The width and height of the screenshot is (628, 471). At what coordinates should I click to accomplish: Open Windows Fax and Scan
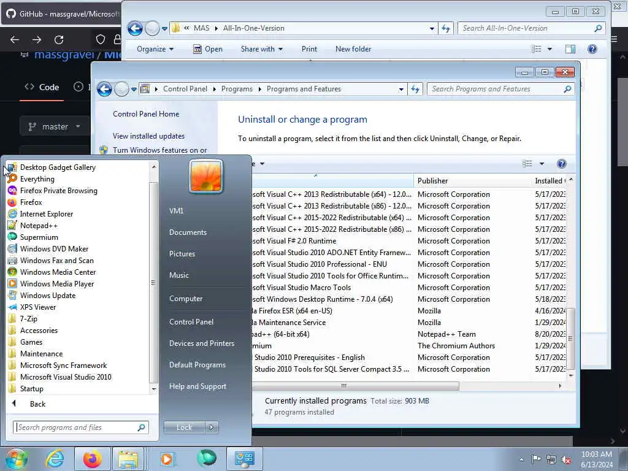(56, 260)
